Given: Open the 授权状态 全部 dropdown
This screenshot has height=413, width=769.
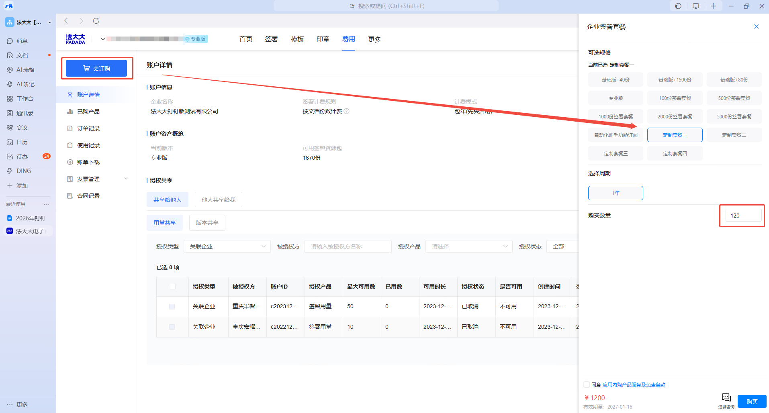Looking at the screenshot, I should pos(562,246).
